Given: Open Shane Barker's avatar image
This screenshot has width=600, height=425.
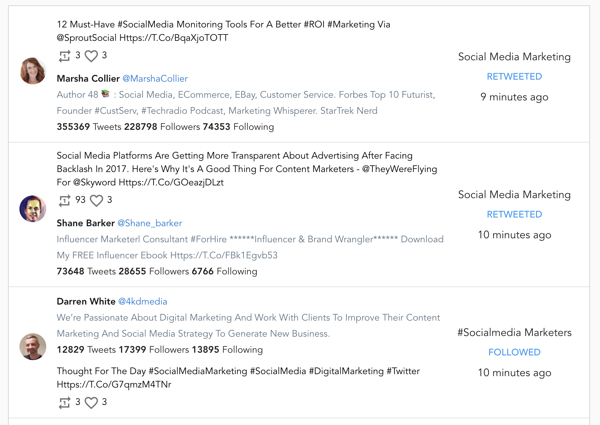Looking at the screenshot, I should coord(33,209).
